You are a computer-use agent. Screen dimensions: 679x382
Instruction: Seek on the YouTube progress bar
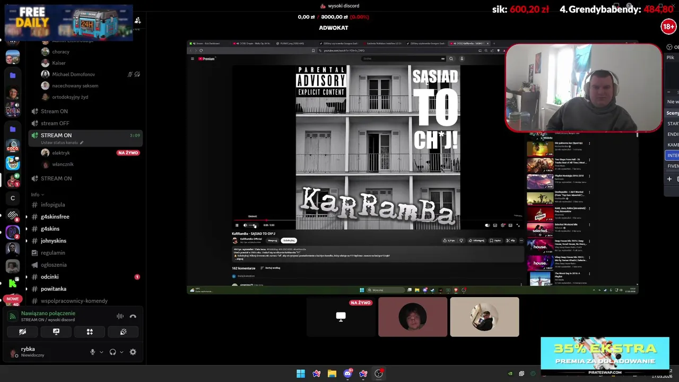coord(378,220)
